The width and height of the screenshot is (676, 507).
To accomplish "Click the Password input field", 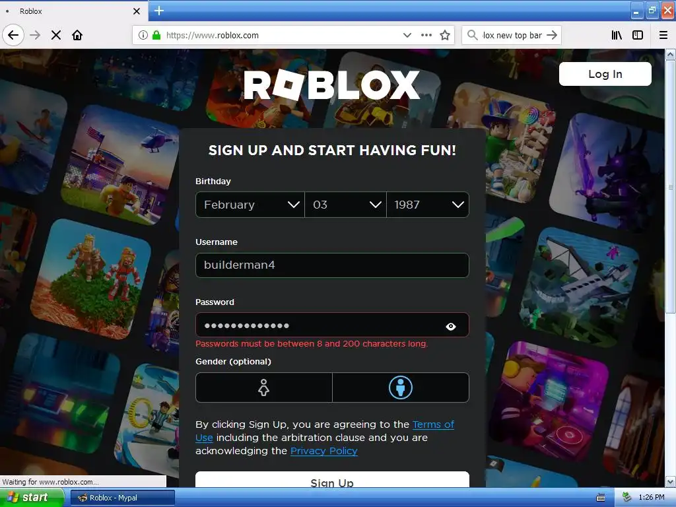I will click(332, 325).
